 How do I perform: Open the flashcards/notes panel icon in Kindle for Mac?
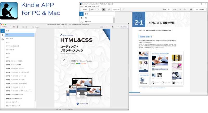click(x=2, y=39)
